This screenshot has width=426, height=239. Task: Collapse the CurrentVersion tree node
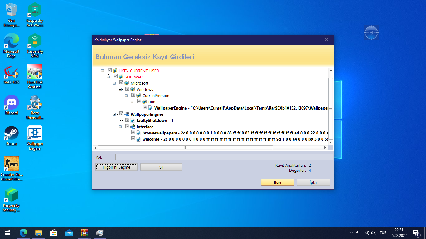[126, 96]
